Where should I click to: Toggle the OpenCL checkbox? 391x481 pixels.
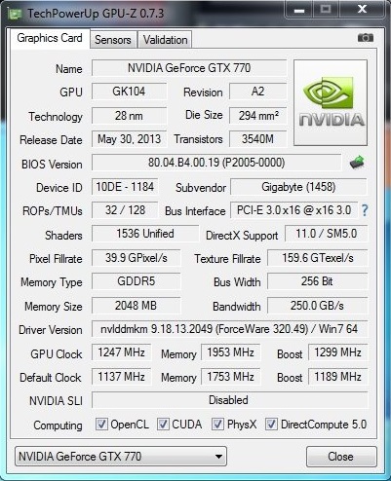[101, 425]
